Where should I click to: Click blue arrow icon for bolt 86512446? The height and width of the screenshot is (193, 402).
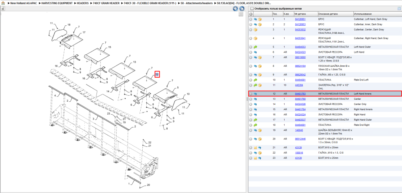[255, 139]
